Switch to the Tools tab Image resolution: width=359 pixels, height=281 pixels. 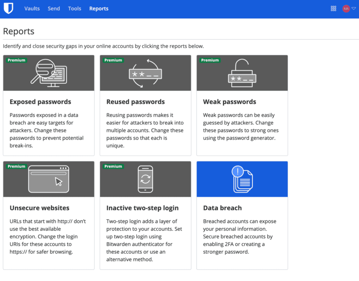click(74, 9)
